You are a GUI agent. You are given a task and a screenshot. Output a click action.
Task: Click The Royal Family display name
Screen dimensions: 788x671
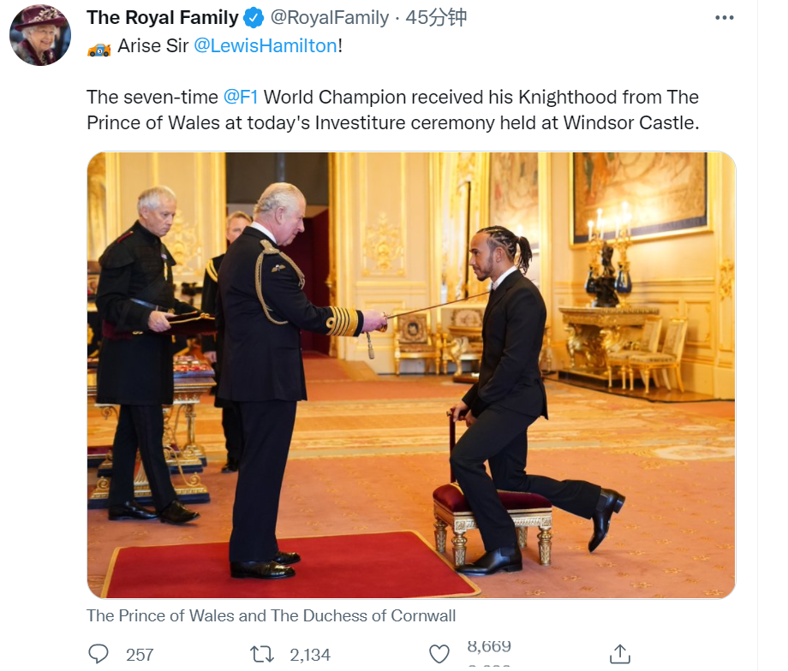[x=163, y=17]
